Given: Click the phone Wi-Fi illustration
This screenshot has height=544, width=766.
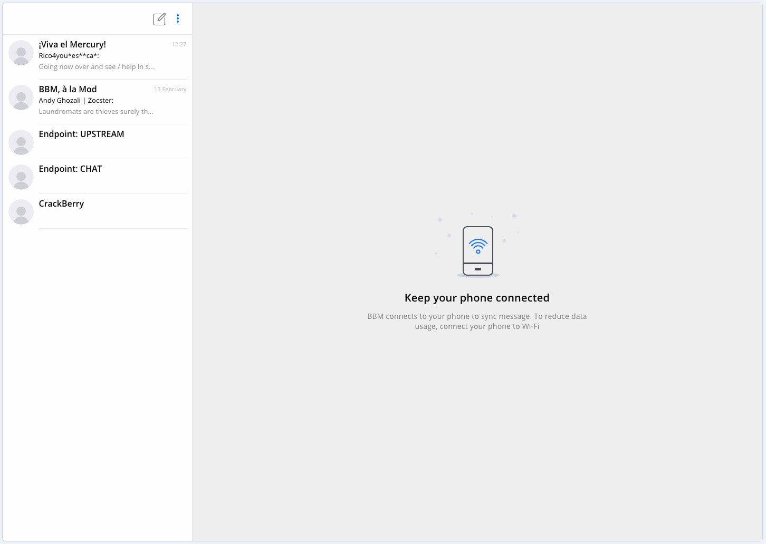Looking at the screenshot, I should 478,250.
